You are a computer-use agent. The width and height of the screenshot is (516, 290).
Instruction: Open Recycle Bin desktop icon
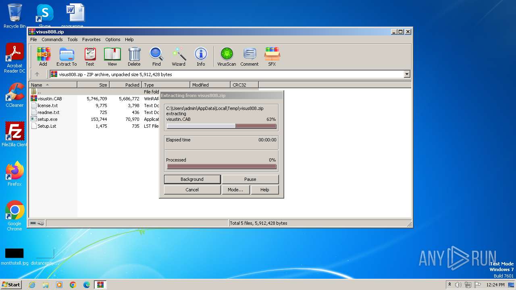click(x=15, y=16)
